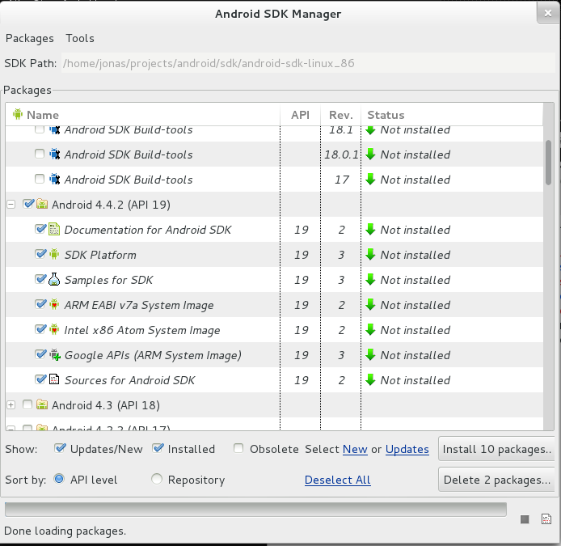Enable the Obsolete show checkbox

point(238,448)
